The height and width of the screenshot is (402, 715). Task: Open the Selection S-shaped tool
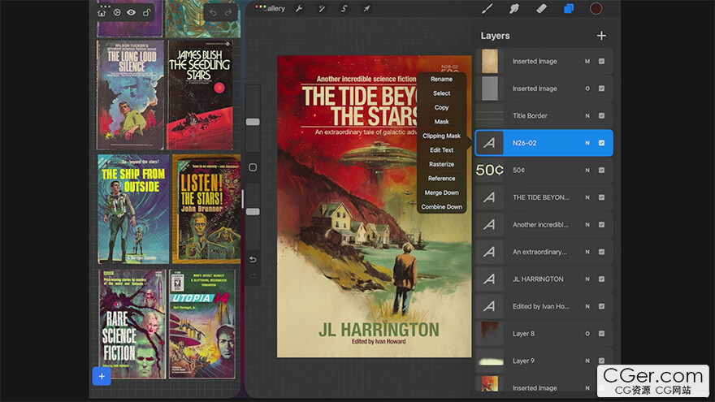(344, 9)
